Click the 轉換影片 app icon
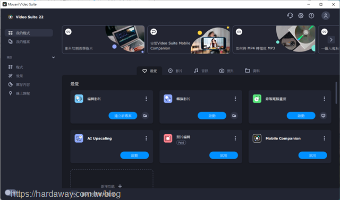This screenshot has height=200, width=340. click(x=168, y=99)
